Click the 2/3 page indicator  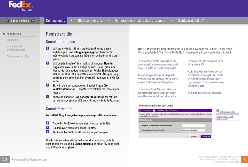[5, 160]
